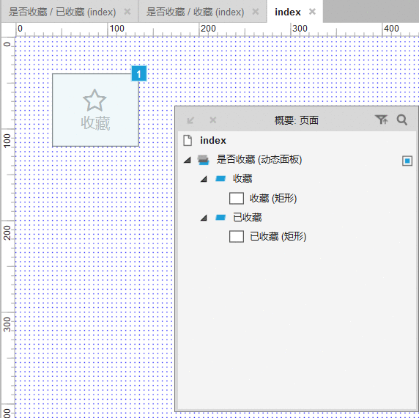Toggle the dynamic panel's view-in-page square
419x418 pixels.
(x=407, y=161)
